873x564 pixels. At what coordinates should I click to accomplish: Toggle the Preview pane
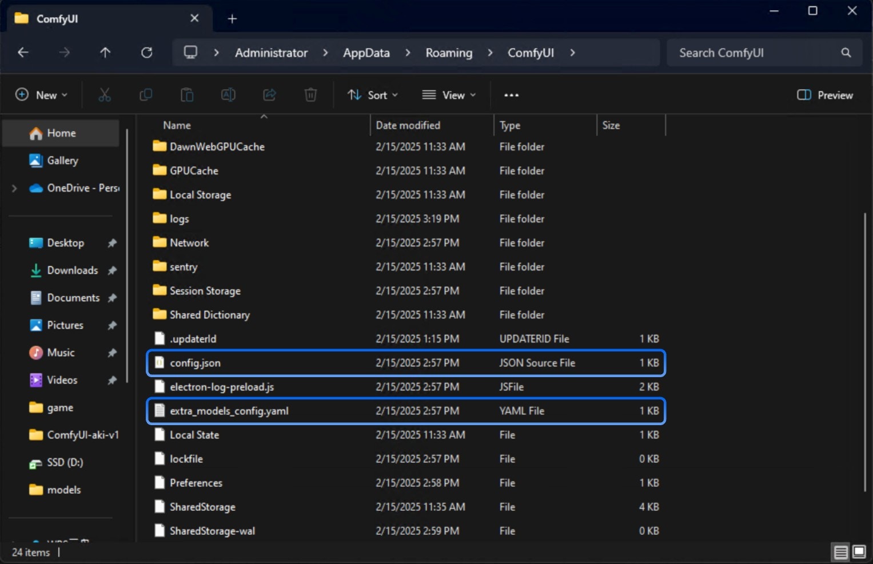824,95
